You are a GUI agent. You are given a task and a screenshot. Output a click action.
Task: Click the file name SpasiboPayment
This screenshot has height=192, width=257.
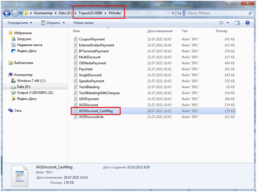[92, 81]
